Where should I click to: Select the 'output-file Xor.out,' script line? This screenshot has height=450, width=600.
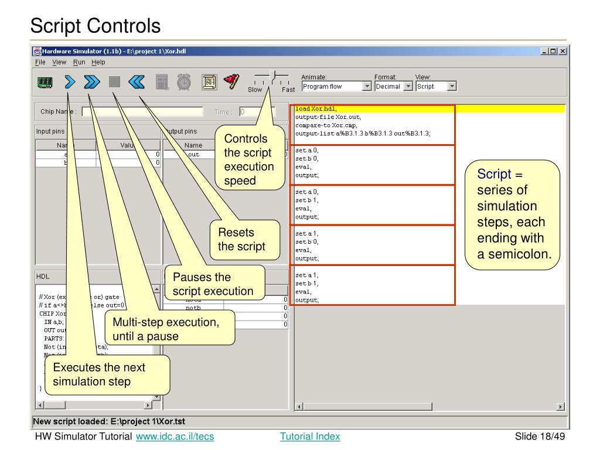pyautogui.click(x=328, y=117)
